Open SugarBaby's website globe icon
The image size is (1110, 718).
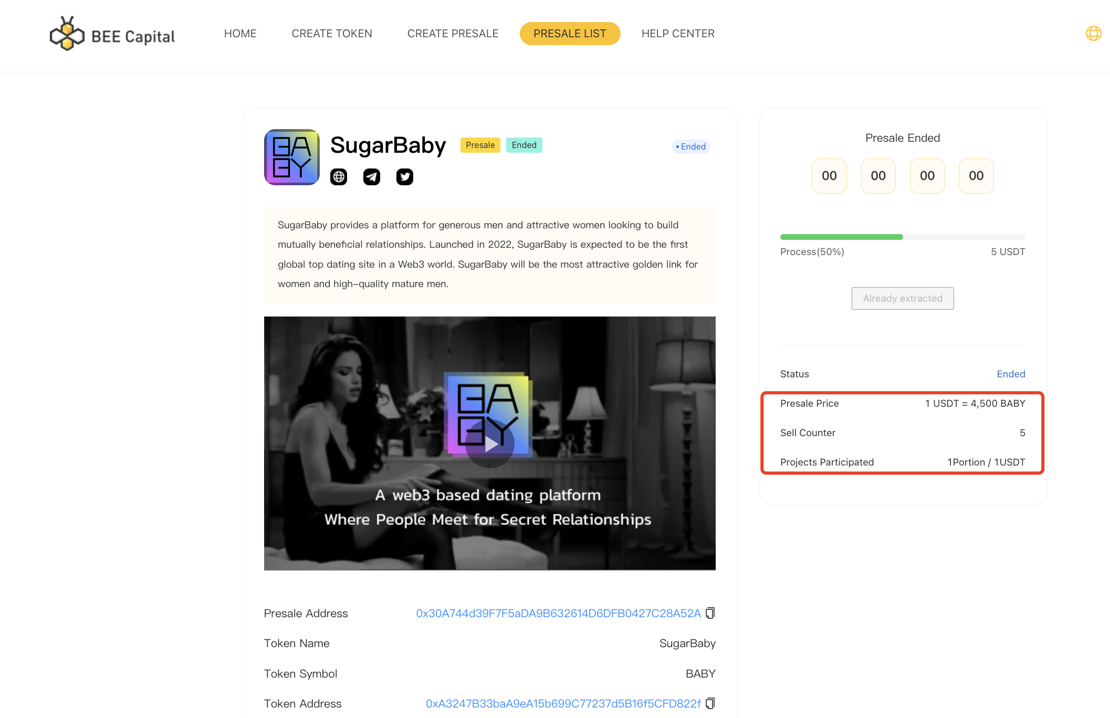(x=339, y=177)
